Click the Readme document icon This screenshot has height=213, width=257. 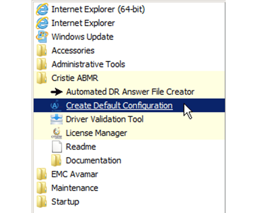pos(57,147)
